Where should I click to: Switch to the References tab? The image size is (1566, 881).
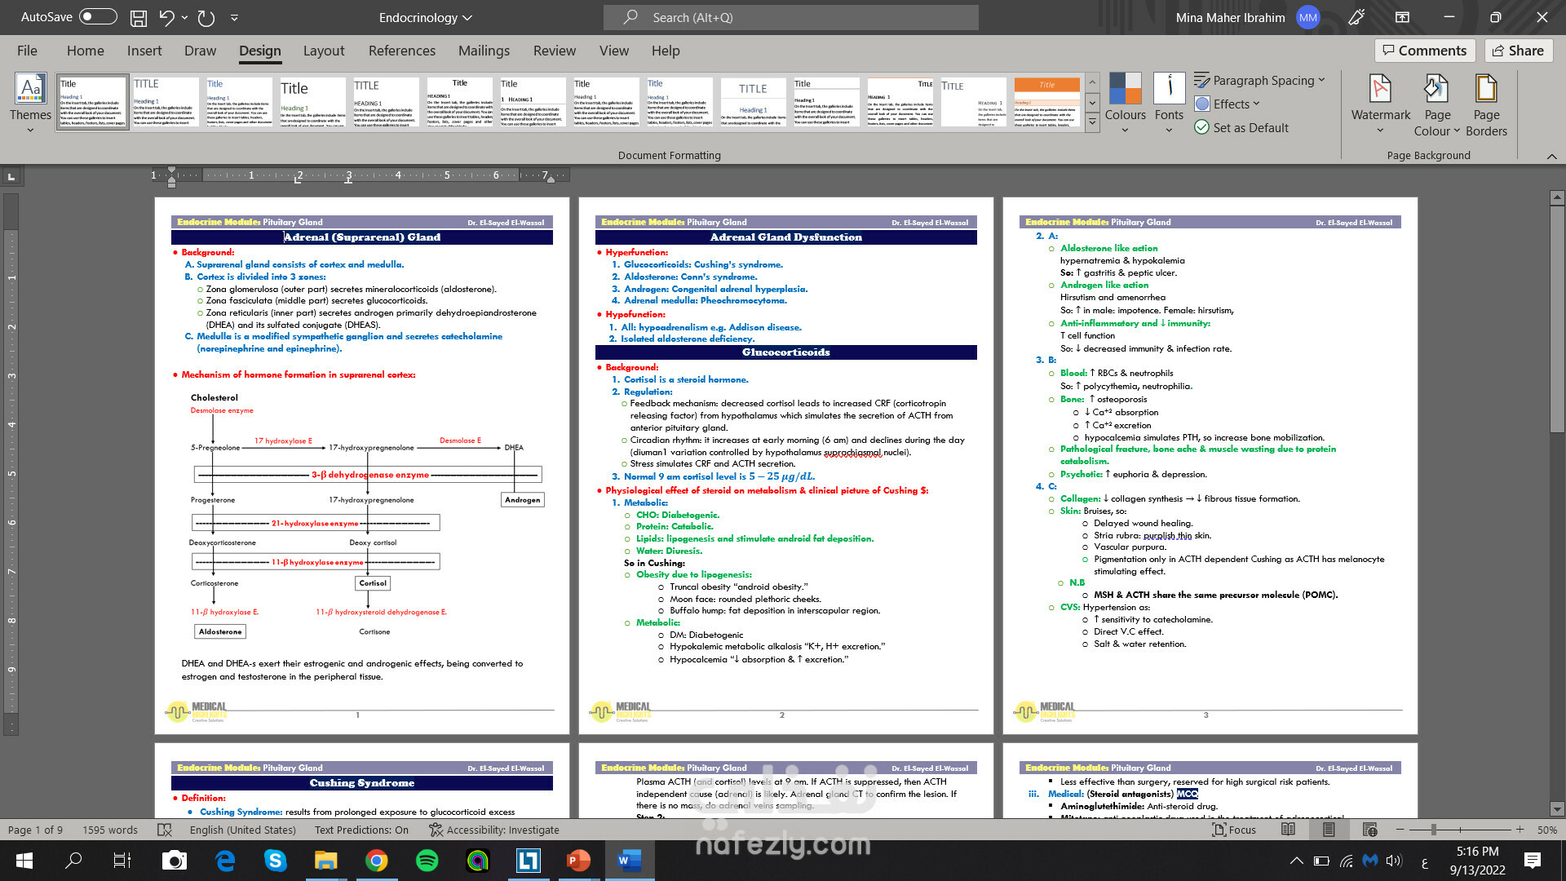(x=402, y=51)
